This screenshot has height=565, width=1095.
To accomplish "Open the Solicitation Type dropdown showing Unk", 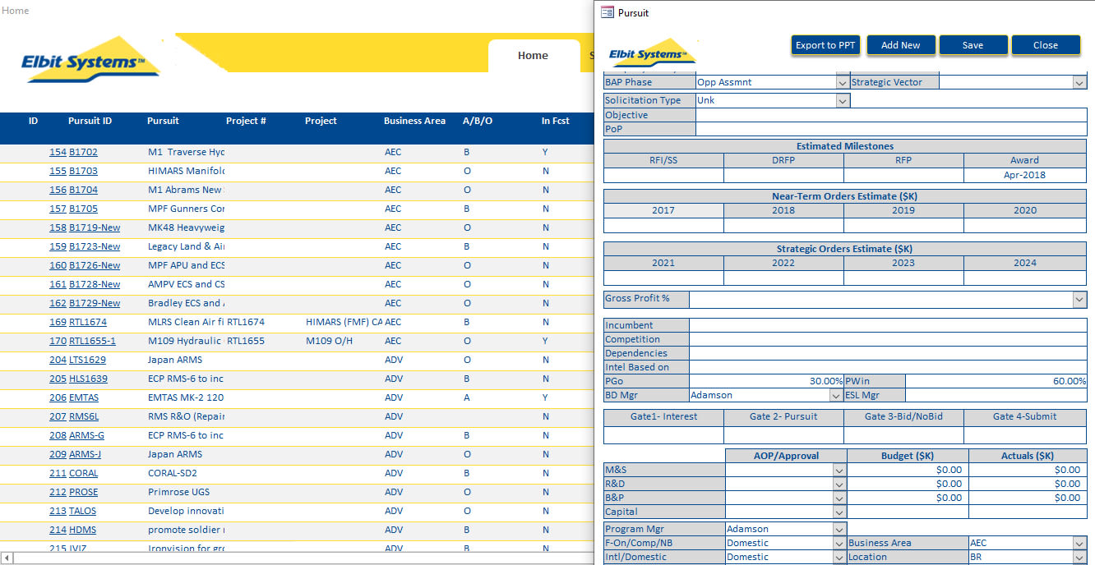I will pyautogui.click(x=842, y=100).
